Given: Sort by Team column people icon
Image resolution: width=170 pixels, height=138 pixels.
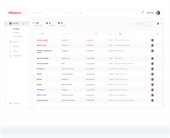Looking at the screenshot, I should (x=157, y=34).
